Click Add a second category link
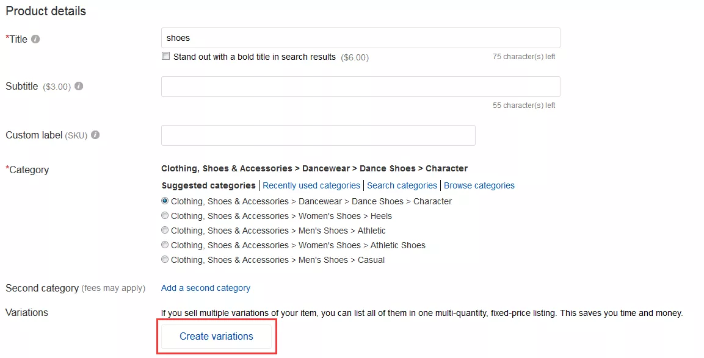 point(206,288)
